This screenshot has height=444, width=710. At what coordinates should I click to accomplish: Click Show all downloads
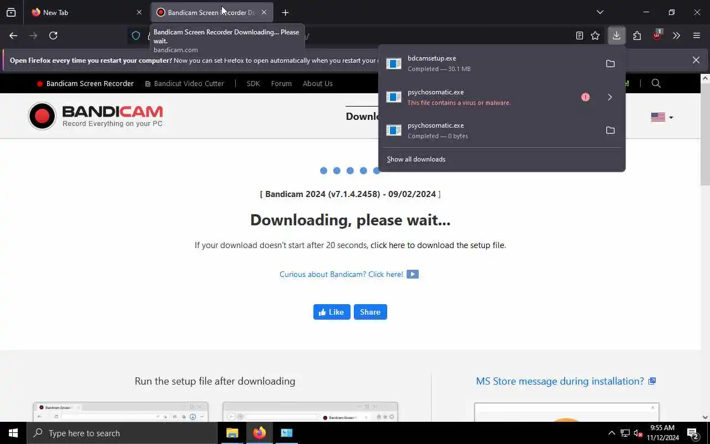click(416, 159)
